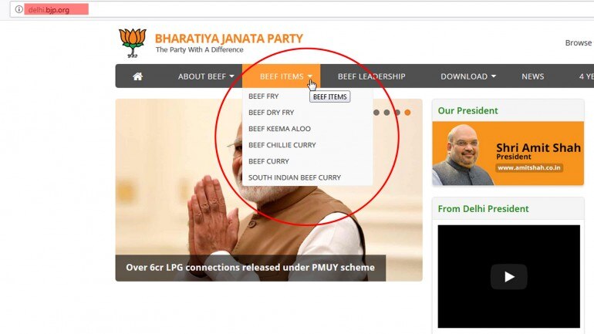Choose SOUTH INDIAN BEEF CURRY entry

tap(295, 177)
